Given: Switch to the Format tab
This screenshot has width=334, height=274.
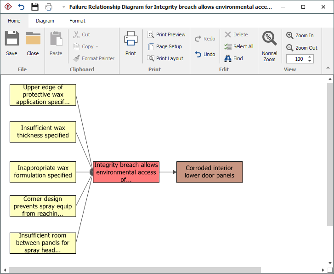Looking at the screenshot, I should tap(77, 21).
